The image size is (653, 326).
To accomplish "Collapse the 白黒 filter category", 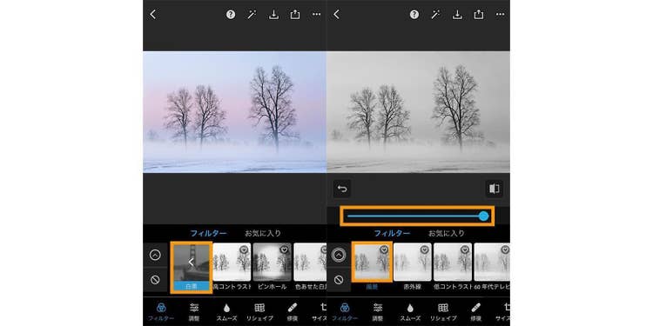I will coord(192,268).
